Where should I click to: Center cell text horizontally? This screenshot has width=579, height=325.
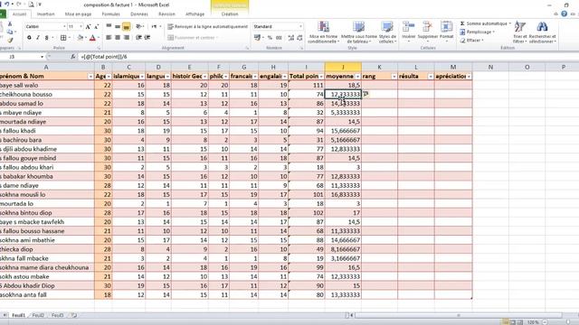click(x=118, y=38)
